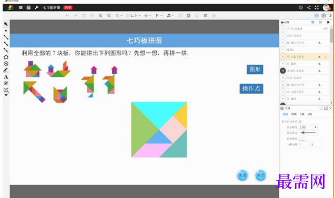Click the house tangram pattern thumbnail
This screenshot has width=335, height=198.
[x=33, y=69]
